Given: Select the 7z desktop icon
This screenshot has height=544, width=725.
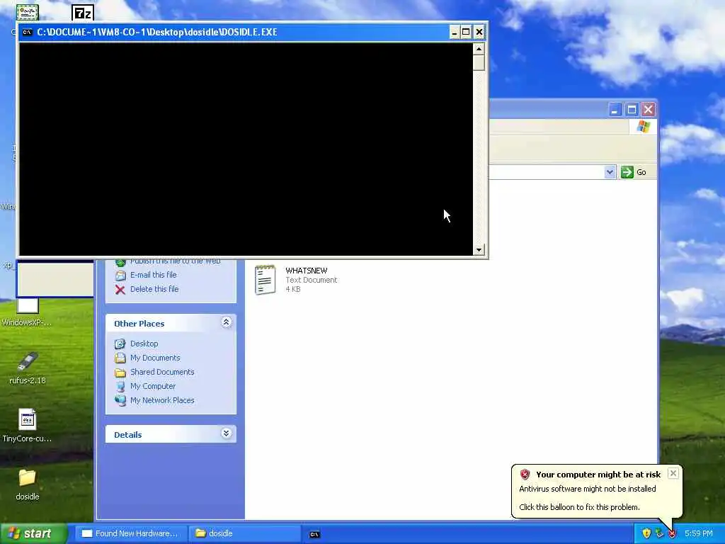Looking at the screenshot, I should (x=83, y=13).
